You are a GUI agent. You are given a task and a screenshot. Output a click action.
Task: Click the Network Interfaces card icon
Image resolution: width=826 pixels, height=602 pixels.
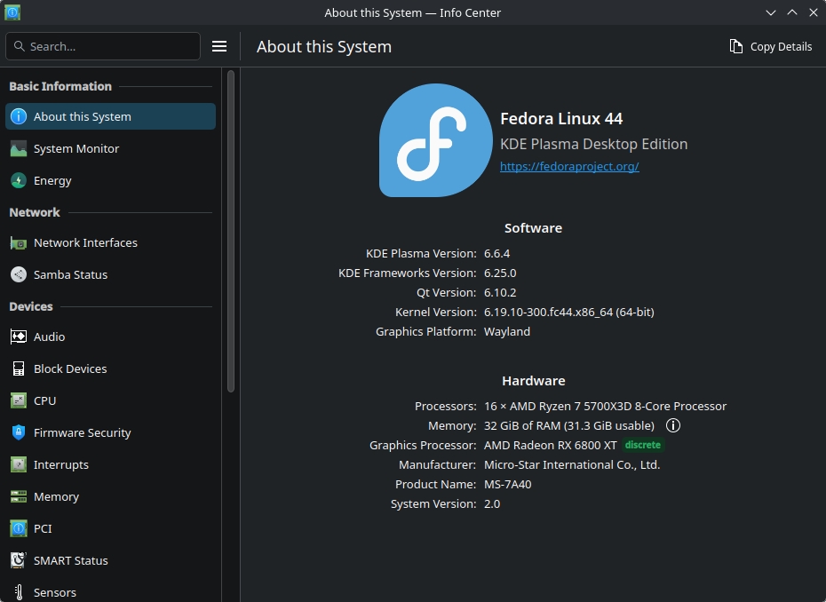point(19,242)
